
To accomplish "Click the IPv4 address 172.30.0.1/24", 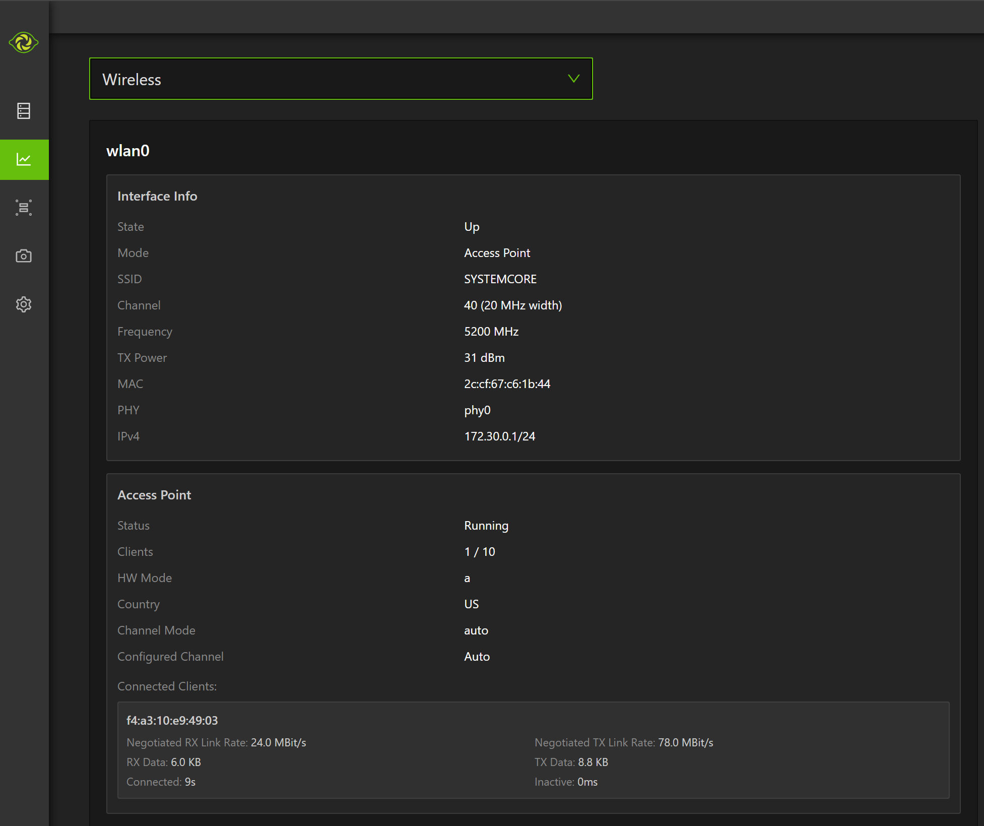I will pos(499,436).
